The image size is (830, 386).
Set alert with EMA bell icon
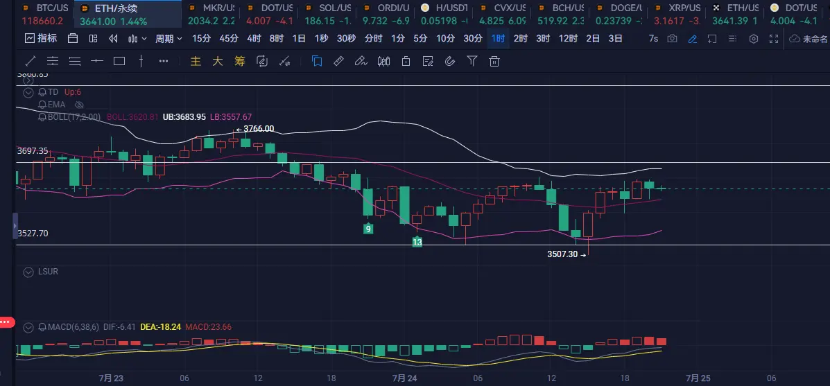42,105
